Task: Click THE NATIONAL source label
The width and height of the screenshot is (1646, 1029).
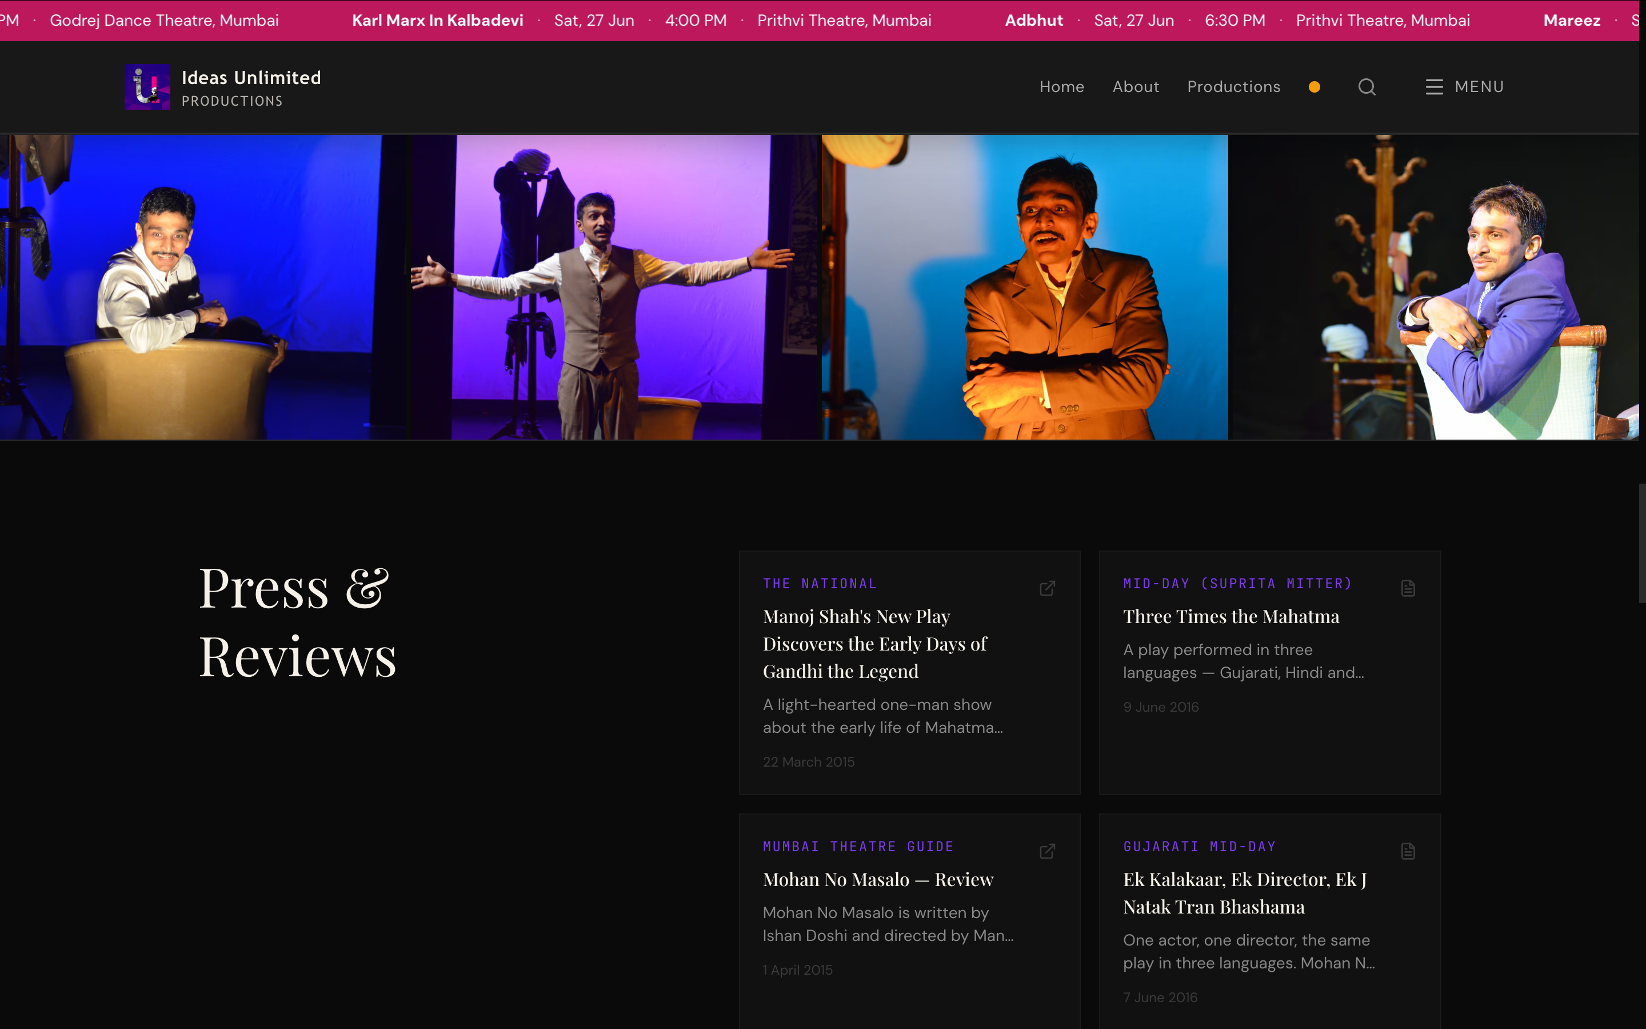Action: [820, 583]
